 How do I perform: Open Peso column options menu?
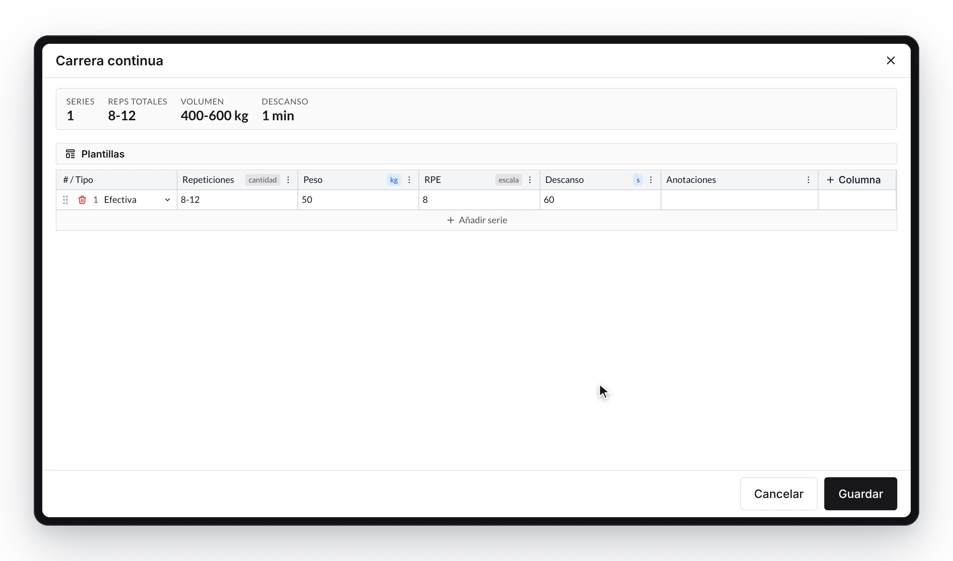point(409,180)
